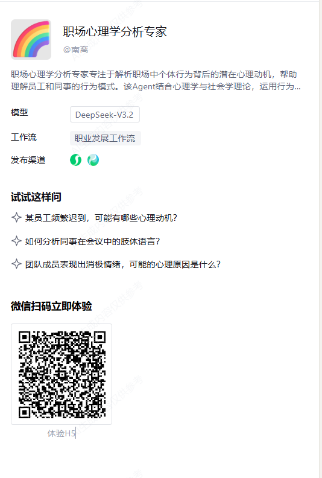Click the sparkle icon beside 某员工频繁迟到
322x478 pixels.
point(16,218)
